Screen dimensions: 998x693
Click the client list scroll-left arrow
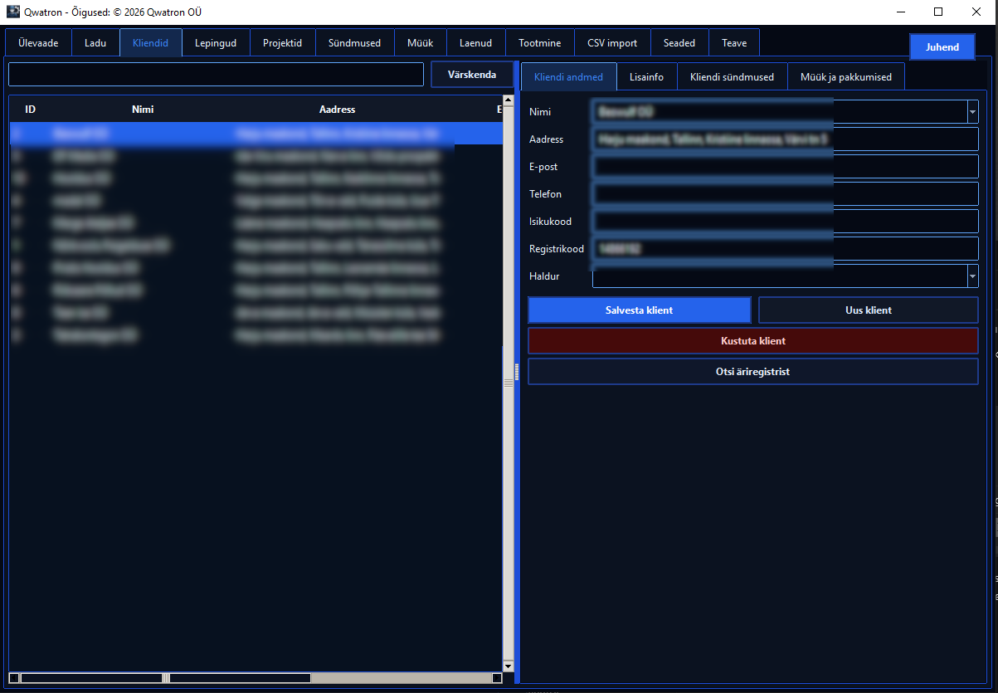14,678
